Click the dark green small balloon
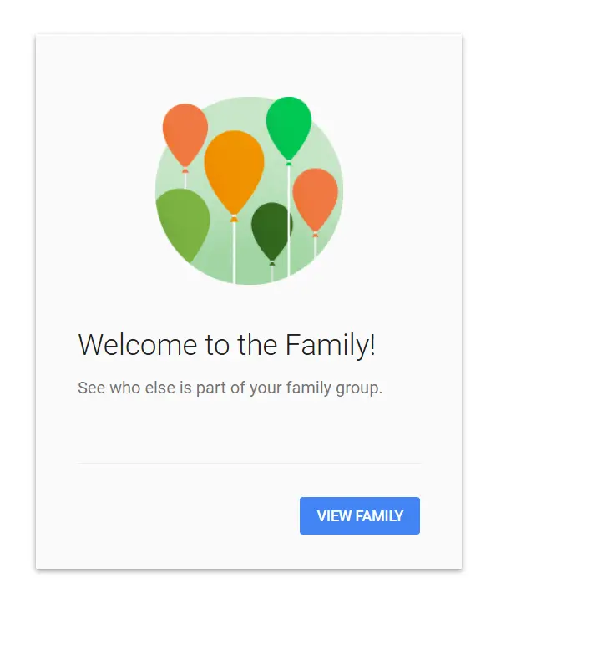Viewport: 592px width, 654px height. (x=271, y=231)
